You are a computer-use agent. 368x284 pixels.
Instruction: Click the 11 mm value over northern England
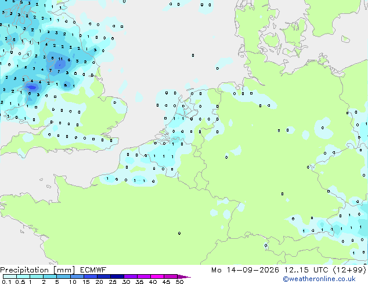point(60,59)
